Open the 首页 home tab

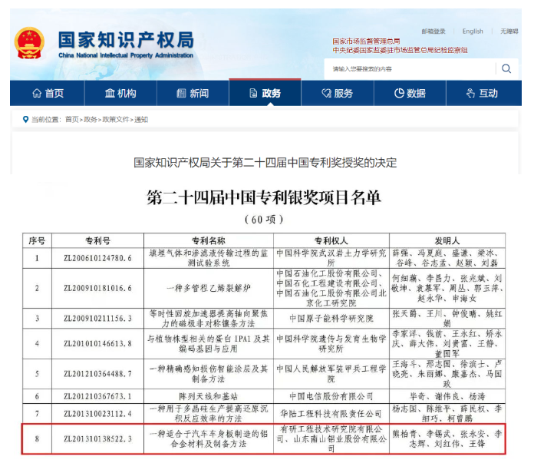pos(48,94)
